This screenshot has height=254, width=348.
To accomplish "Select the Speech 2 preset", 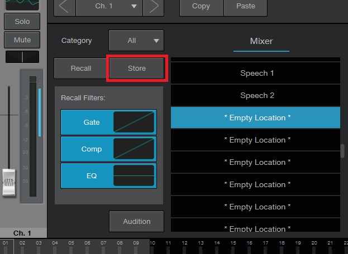I will (x=255, y=95).
